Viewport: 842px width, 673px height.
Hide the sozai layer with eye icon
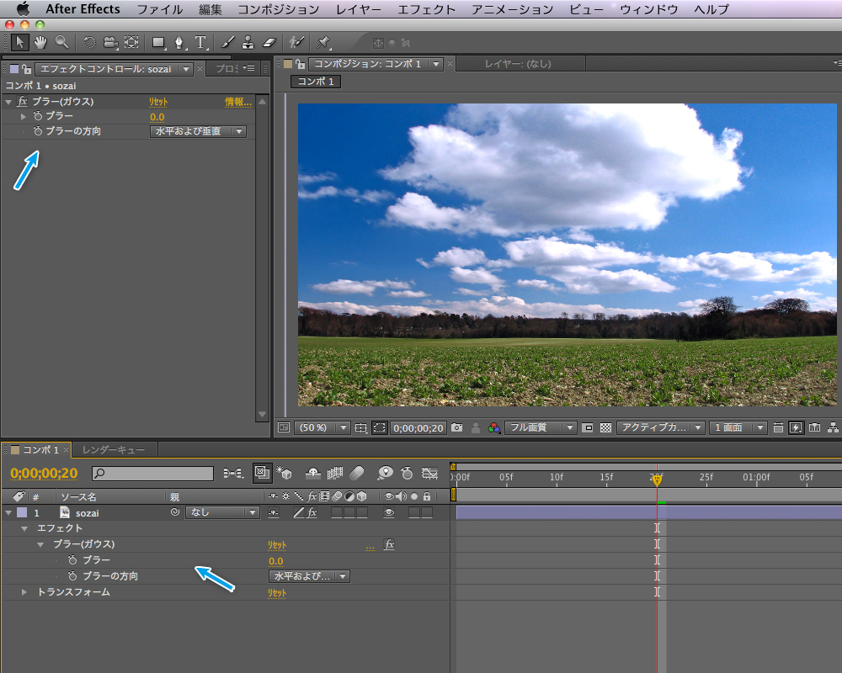(388, 512)
